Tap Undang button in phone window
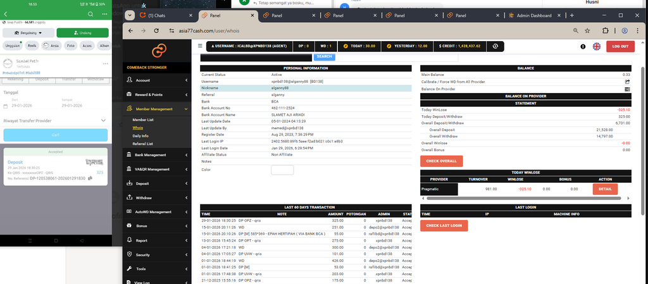Viewport: 648px width, 284px height. click(x=82, y=33)
